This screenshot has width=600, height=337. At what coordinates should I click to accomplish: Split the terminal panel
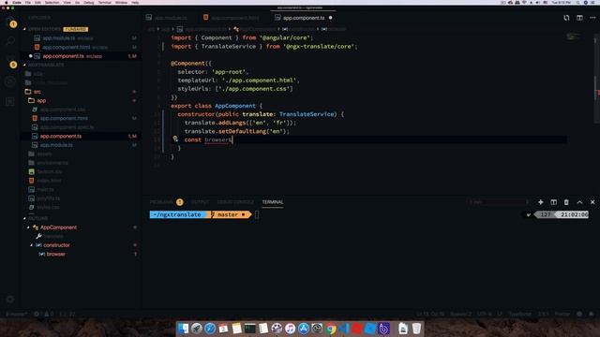click(x=553, y=202)
